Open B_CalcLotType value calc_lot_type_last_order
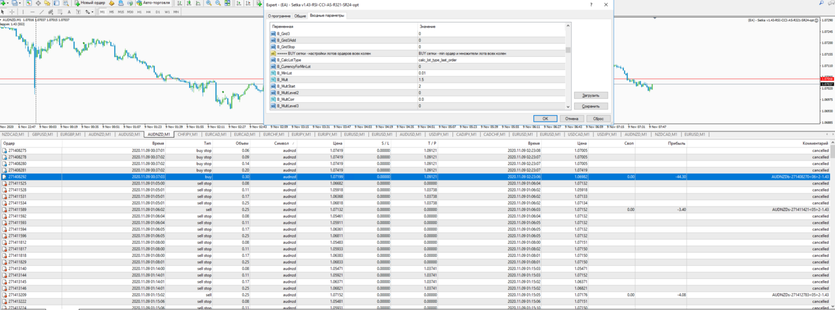 point(491,60)
